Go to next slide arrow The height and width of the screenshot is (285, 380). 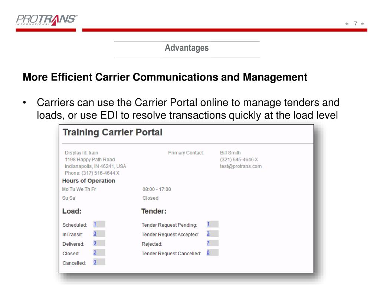362,24
